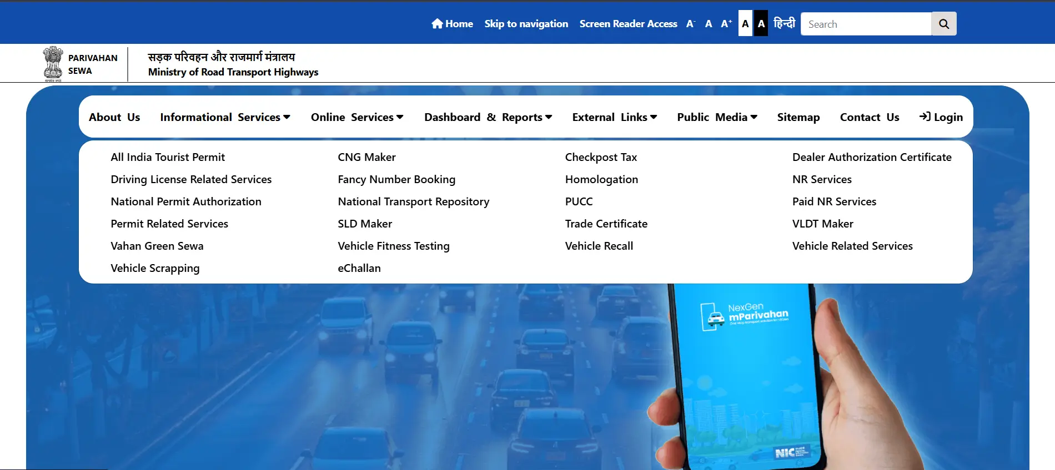
Task: Select All India Tourist Permit
Action: point(168,157)
